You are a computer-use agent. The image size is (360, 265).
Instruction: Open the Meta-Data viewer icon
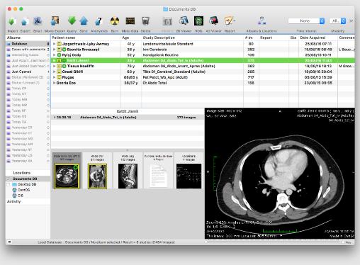[130, 21]
